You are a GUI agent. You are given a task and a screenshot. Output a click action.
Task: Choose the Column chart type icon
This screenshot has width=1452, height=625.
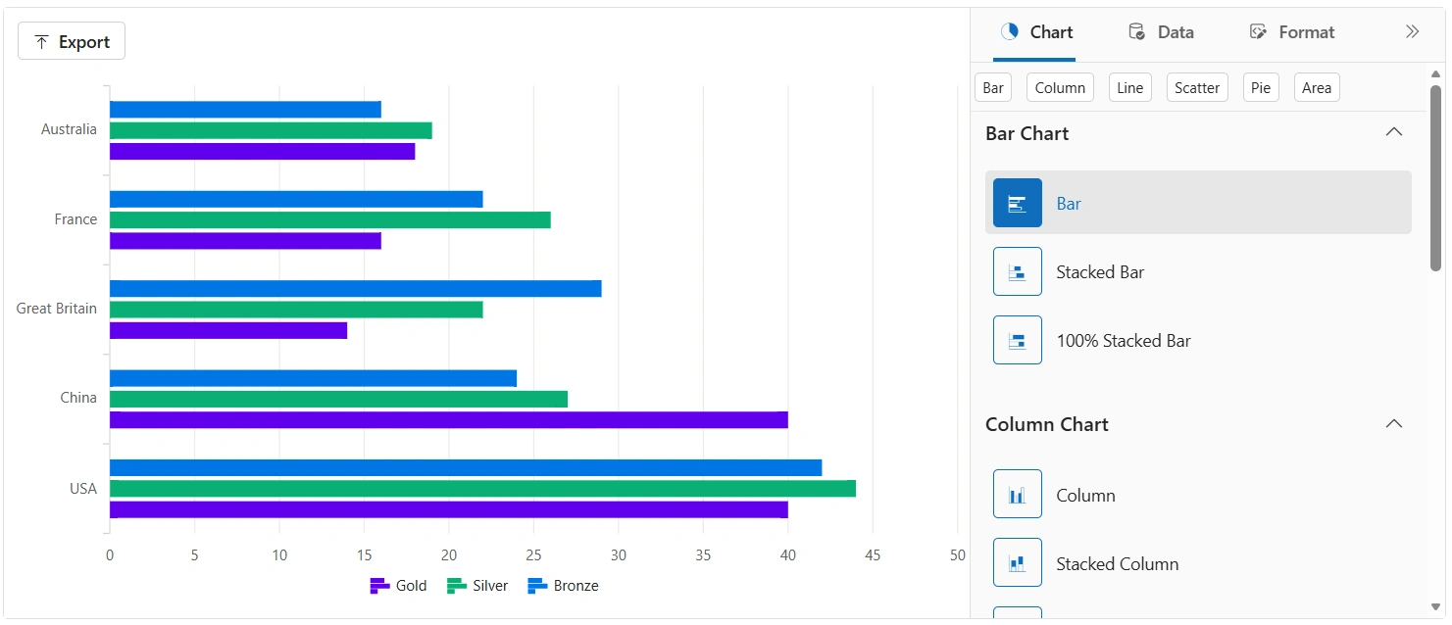tap(1017, 494)
